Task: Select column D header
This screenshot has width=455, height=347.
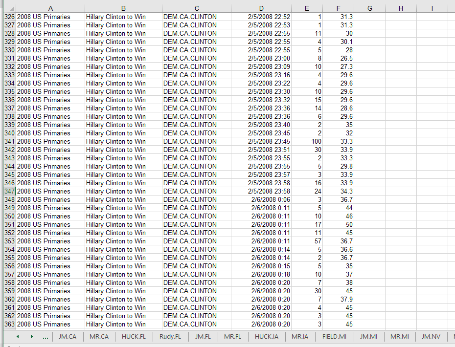Action: [x=261, y=8]
